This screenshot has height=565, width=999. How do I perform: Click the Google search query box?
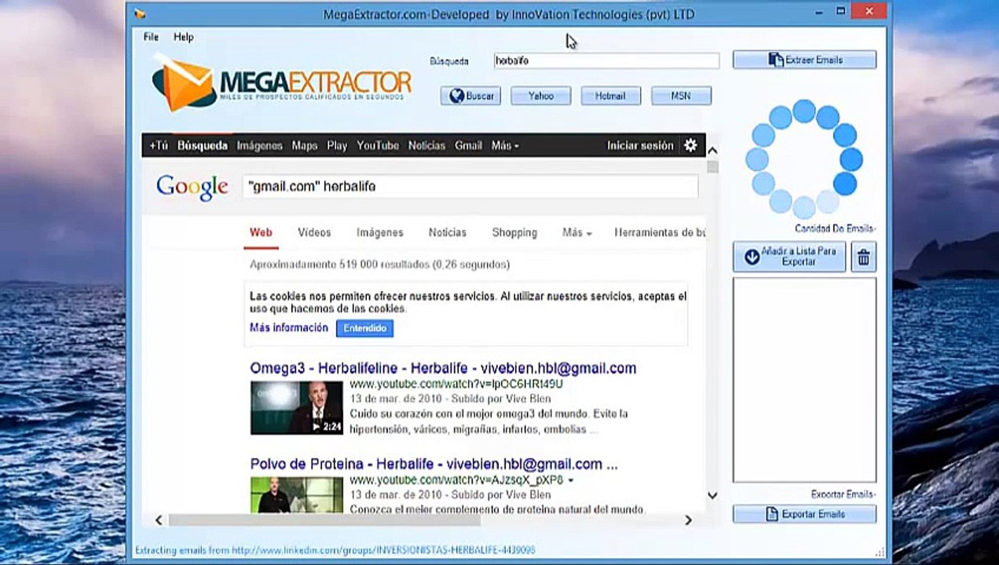[x=470, y=187]
